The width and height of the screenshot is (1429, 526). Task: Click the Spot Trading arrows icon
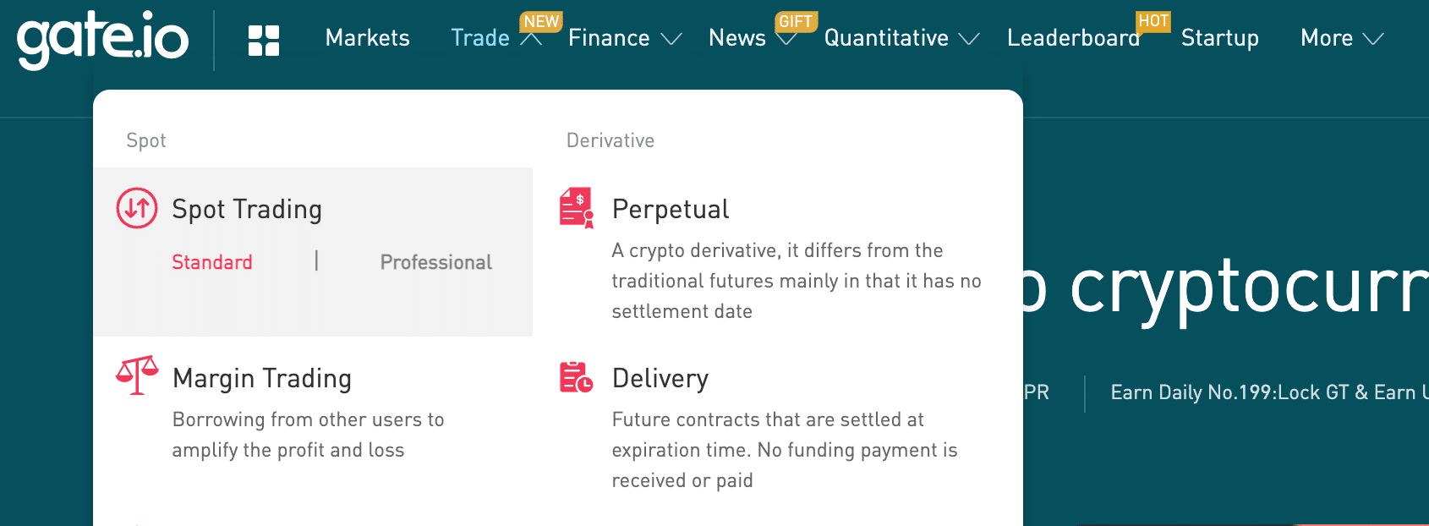click(137, 208)
